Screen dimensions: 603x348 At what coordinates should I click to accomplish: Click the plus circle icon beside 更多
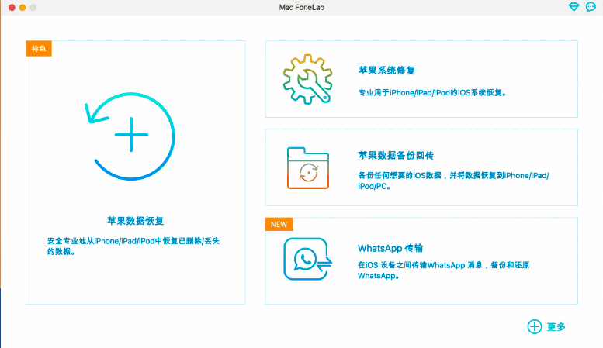point(535,326)
